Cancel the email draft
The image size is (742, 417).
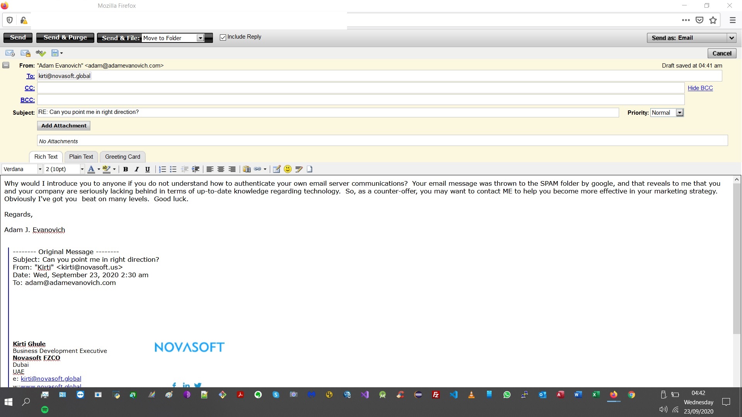pyautogui.click(x=722, y=53)
